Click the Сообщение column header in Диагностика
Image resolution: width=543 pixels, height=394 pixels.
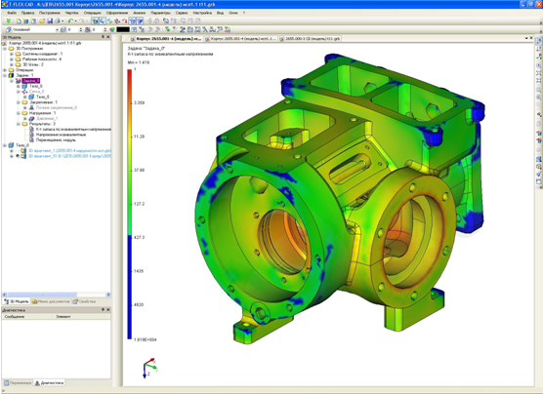click(28, 317)
